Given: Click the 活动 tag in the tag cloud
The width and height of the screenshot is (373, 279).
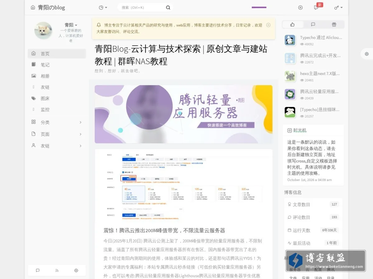Looking at the screenshot, I should coord(318,278).
